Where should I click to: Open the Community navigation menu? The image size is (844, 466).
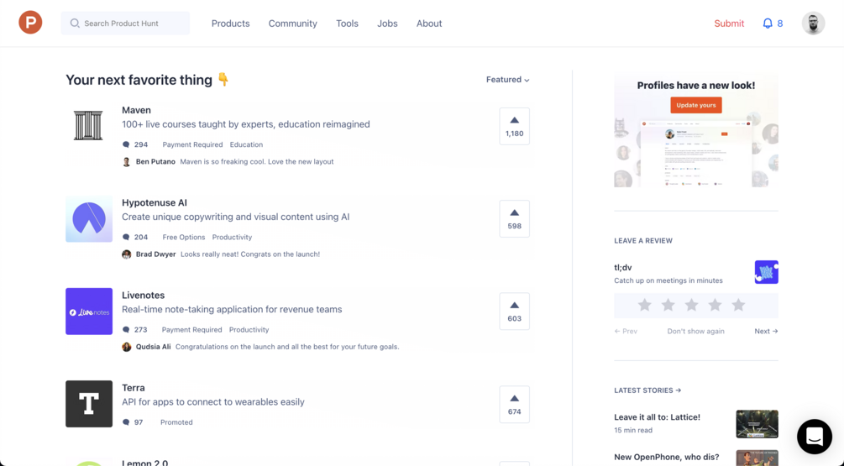pyautogui.click(x=292, y=24)
